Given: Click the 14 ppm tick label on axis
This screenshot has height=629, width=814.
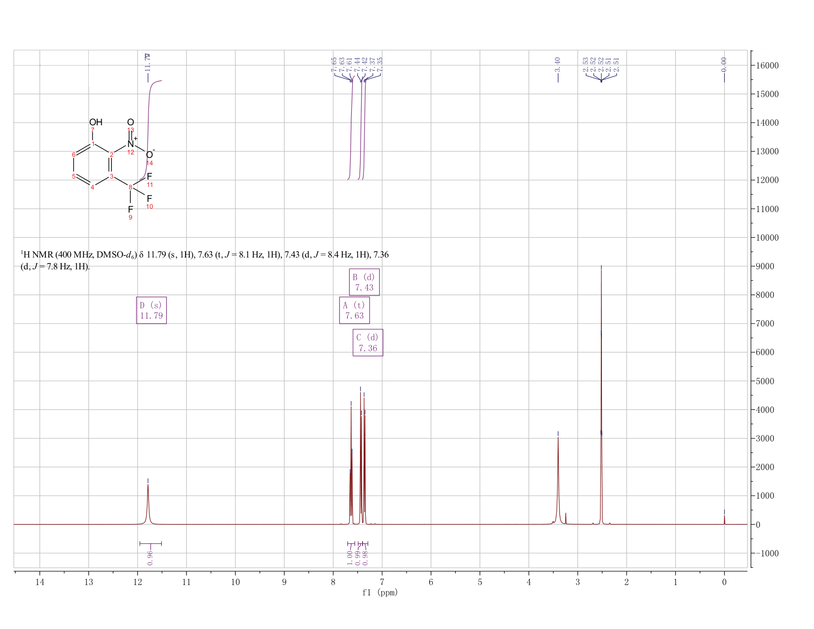Looking at the screenshot, I should point(40,582).
